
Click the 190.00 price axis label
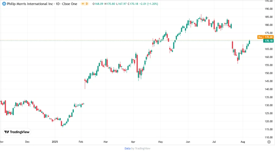click(269, 9)
